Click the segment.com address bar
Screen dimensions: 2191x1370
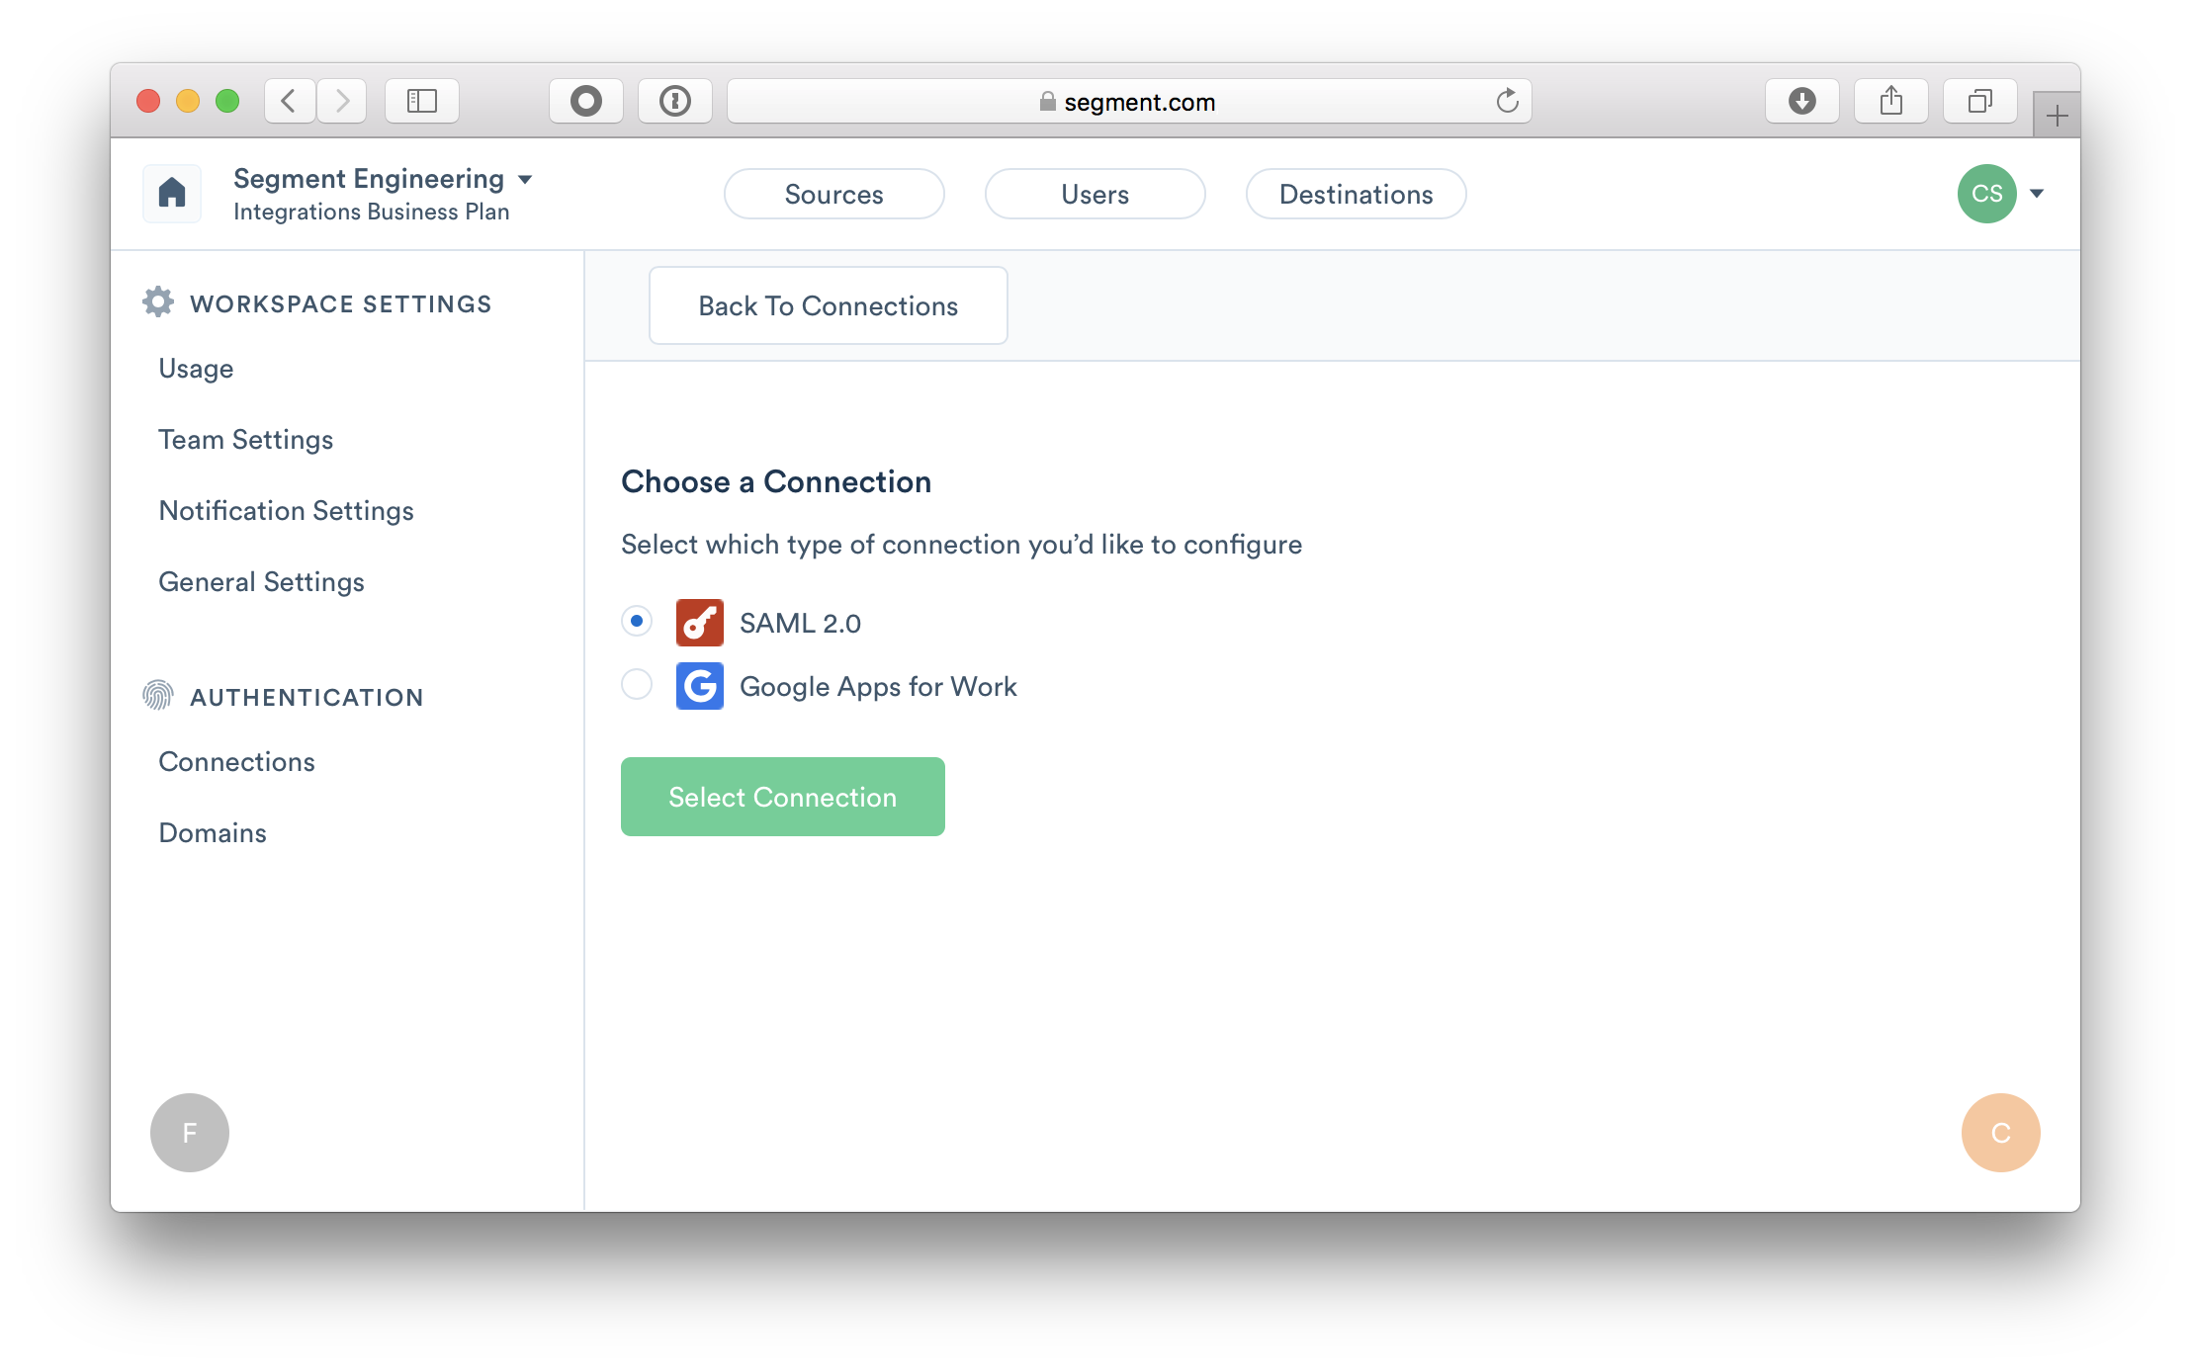coord(1129,101)
